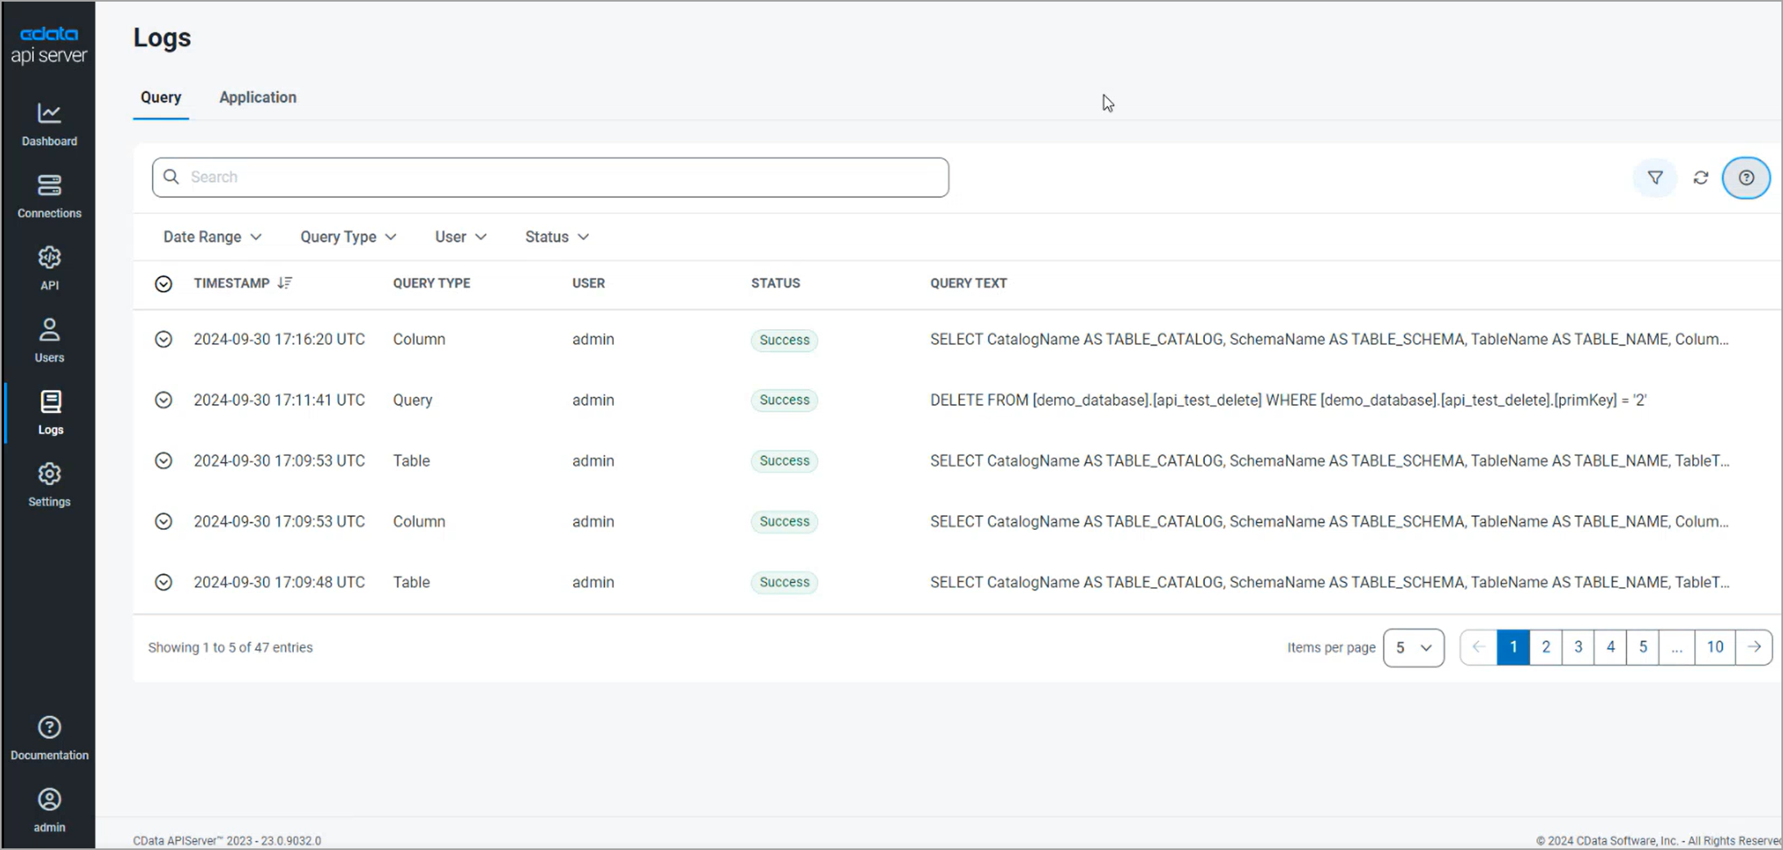1783x850 pixels.
Task: Go to page 2 of the logs
Action: [x=1545, y=648]
